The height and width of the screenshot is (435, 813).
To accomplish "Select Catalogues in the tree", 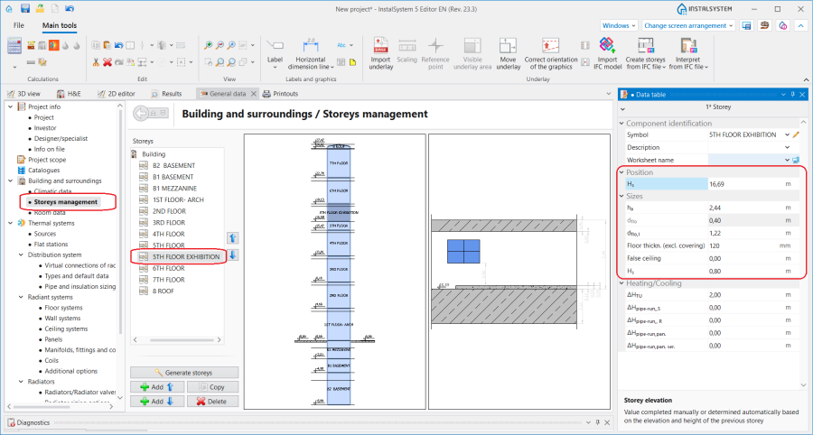I will 43,170.
